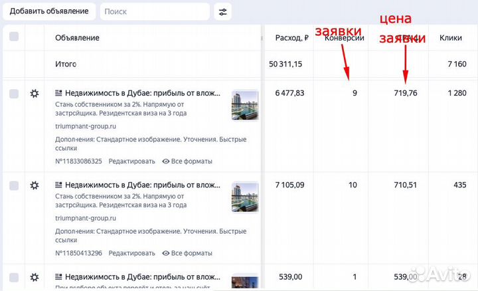
Task: Sort by the Расход, ₽ column header
Action: tap(291, 38)
